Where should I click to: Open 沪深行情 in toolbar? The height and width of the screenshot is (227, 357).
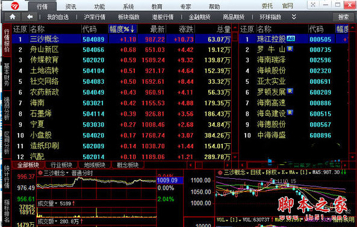pyautogui.click(x=95, y=17)
